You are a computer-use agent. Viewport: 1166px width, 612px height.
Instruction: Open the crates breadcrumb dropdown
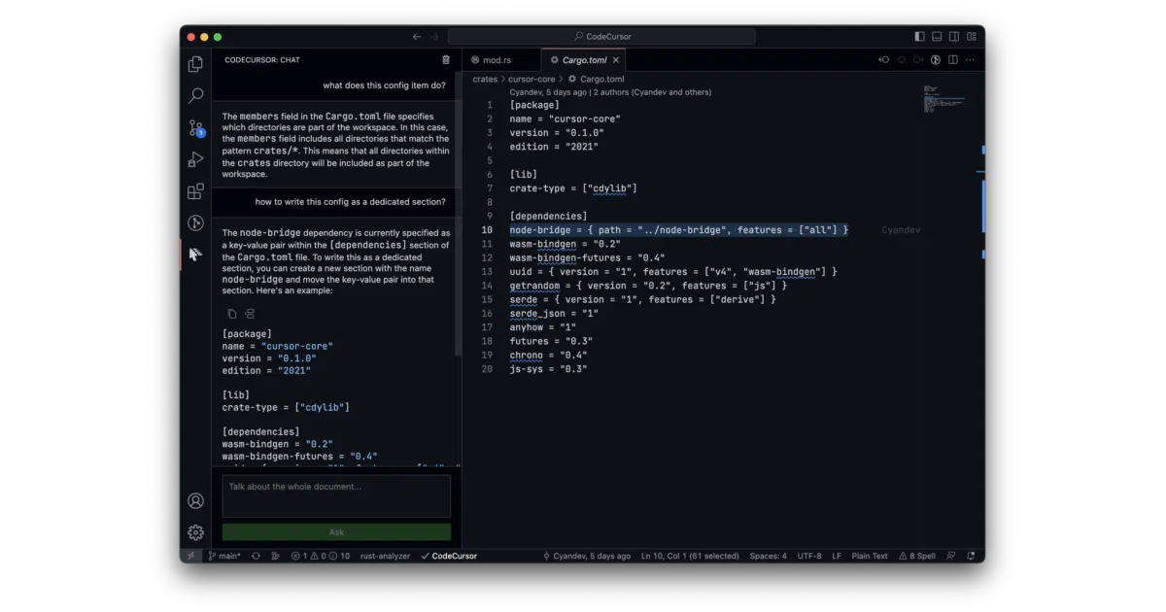pyautogui.click(x=485, y=79)
